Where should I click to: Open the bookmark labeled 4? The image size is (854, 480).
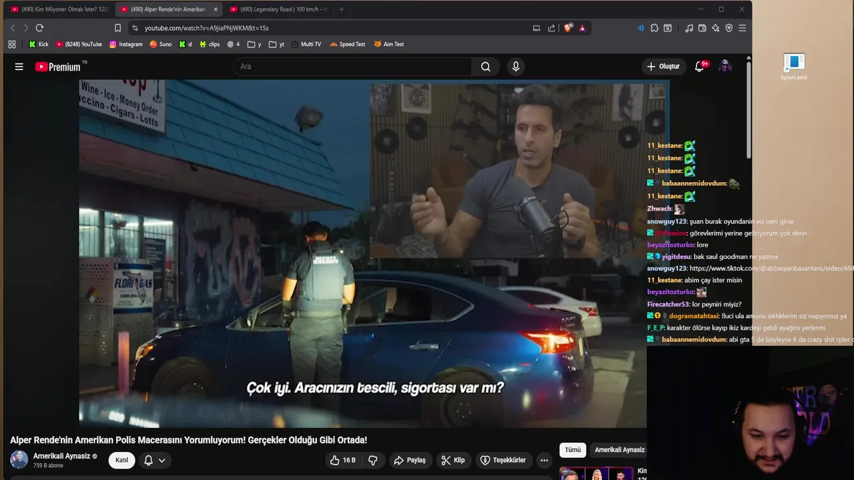(x=234, y=44)
